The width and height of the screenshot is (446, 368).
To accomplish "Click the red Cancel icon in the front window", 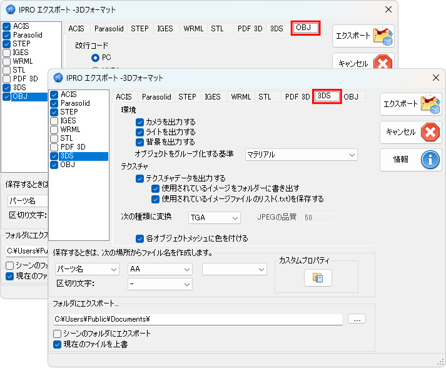I will click(430, 132).
